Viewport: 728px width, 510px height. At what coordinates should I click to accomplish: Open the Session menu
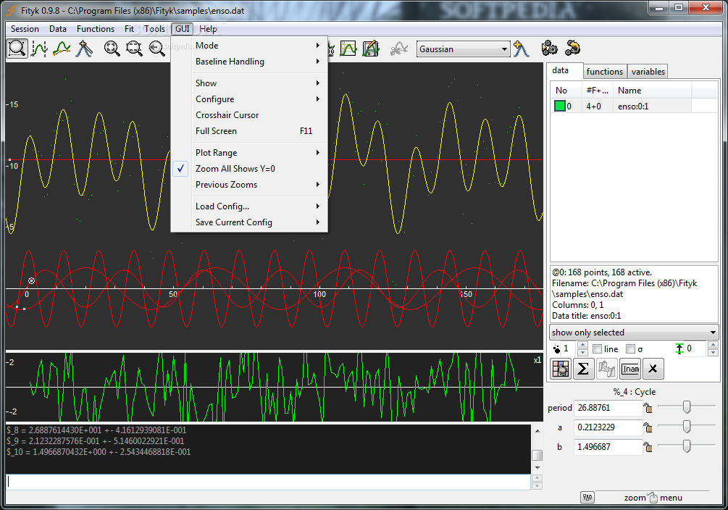point(25,29)
